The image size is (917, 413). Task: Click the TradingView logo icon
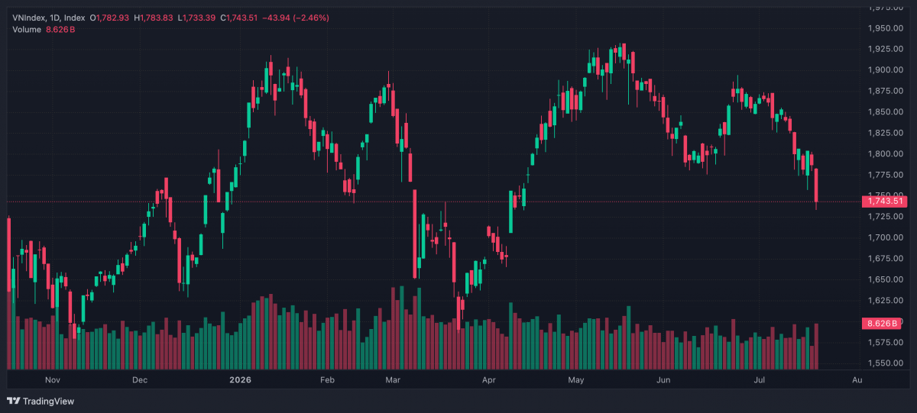coord(13,401)
